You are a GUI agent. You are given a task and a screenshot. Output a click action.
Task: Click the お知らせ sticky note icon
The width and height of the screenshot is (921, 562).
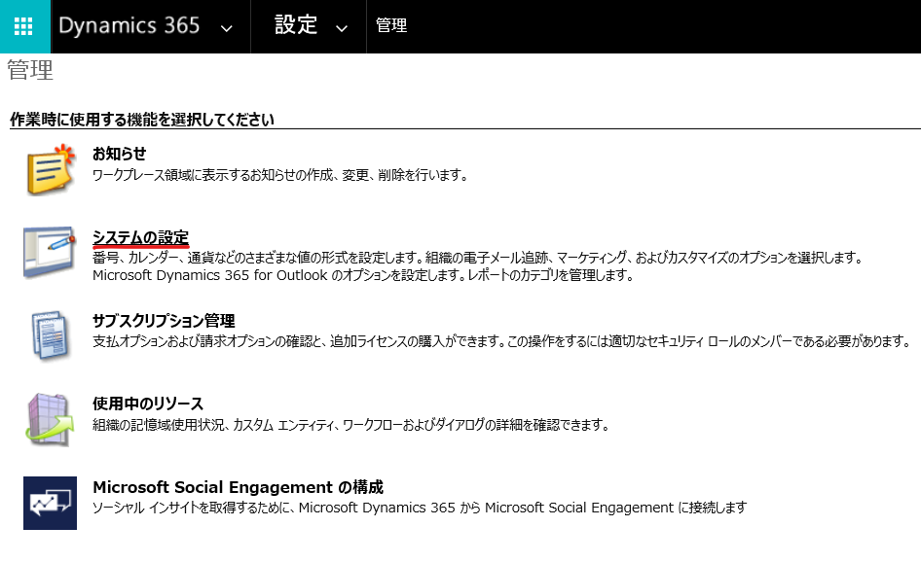click(x=51, y=169)
